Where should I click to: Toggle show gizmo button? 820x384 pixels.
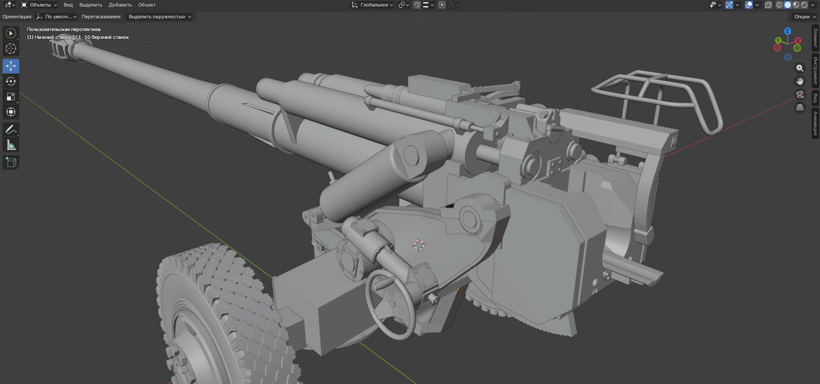tap(729, 5)
